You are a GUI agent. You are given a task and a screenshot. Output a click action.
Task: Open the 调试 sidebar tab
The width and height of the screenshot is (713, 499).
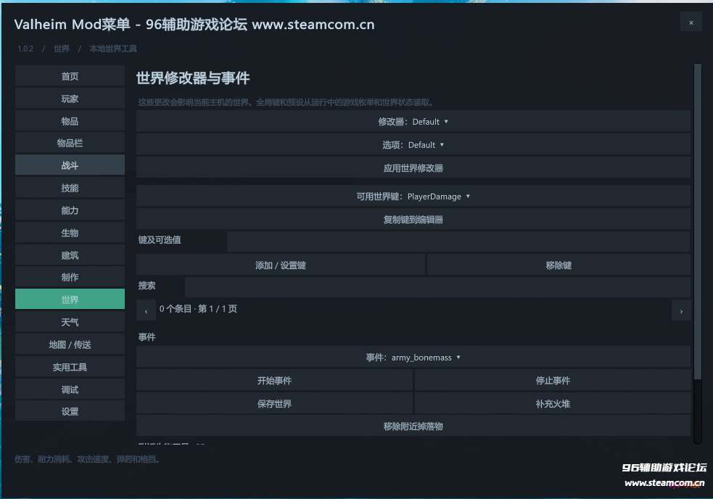pos(70,389)
